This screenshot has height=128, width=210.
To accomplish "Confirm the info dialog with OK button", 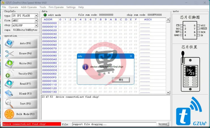I will pyautogui.click(x=121, y=80).
